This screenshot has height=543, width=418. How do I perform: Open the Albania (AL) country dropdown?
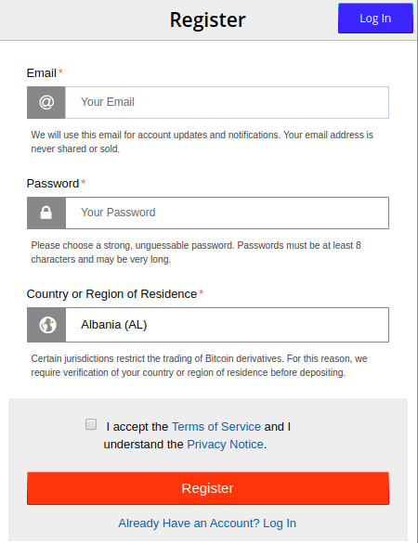pos(227,325)
